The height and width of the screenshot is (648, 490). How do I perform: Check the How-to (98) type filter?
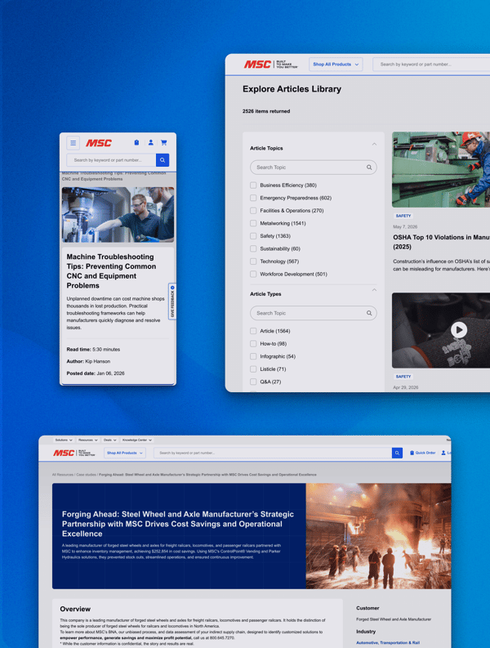(253, 344)
